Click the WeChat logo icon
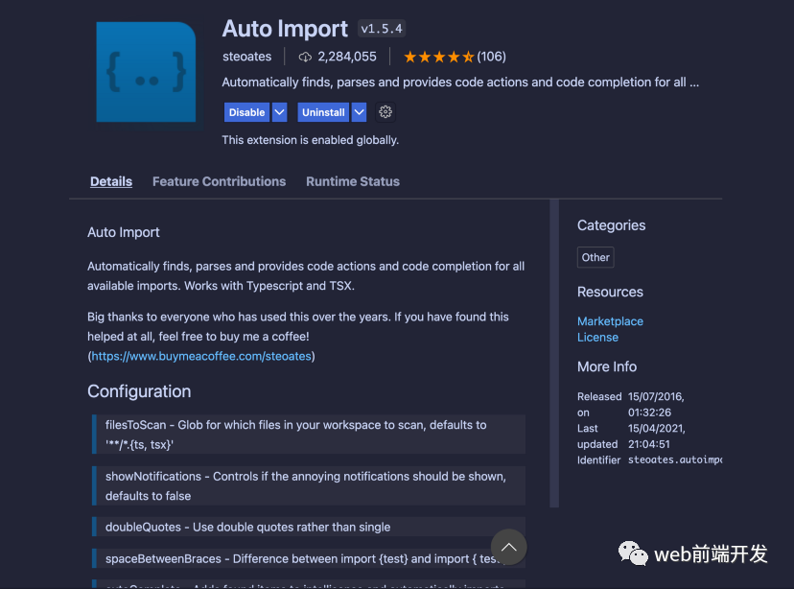This screenshot has width=794, height=589. [632, 554]
